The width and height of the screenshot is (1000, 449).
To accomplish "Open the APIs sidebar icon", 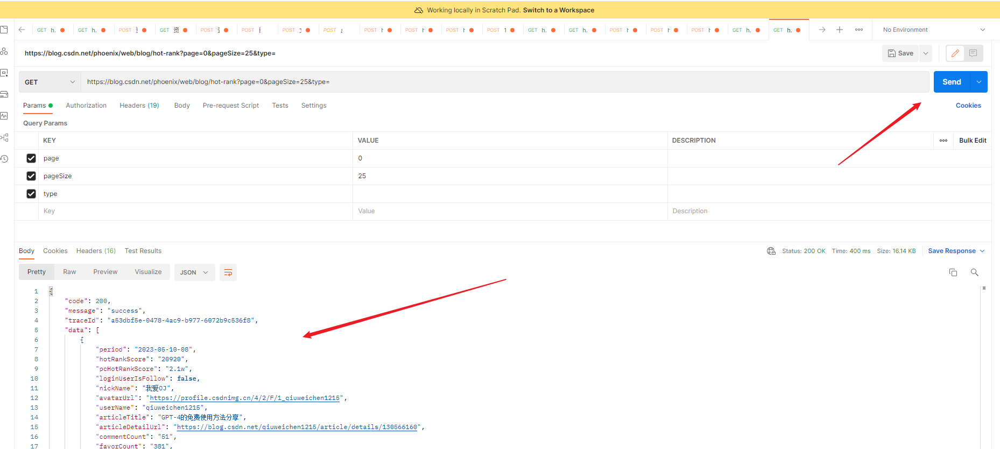I will (x=4, y=51).
